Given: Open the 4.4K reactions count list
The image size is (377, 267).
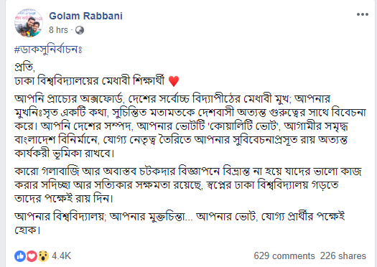Looking at the screenshot, I should 62,256.
